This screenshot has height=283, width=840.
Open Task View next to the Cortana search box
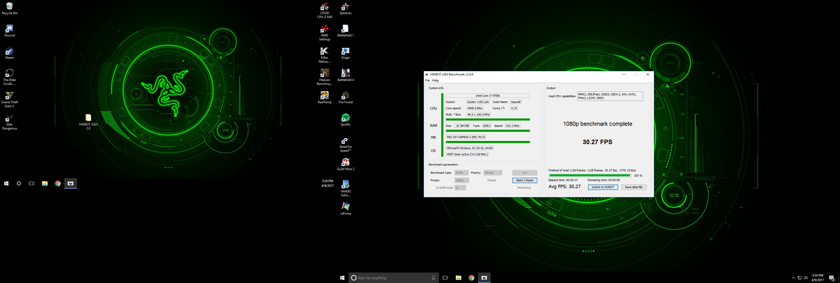[445, 278]
